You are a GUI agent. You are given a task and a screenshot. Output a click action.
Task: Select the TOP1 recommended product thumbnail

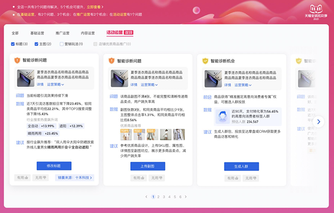point(125,134)
